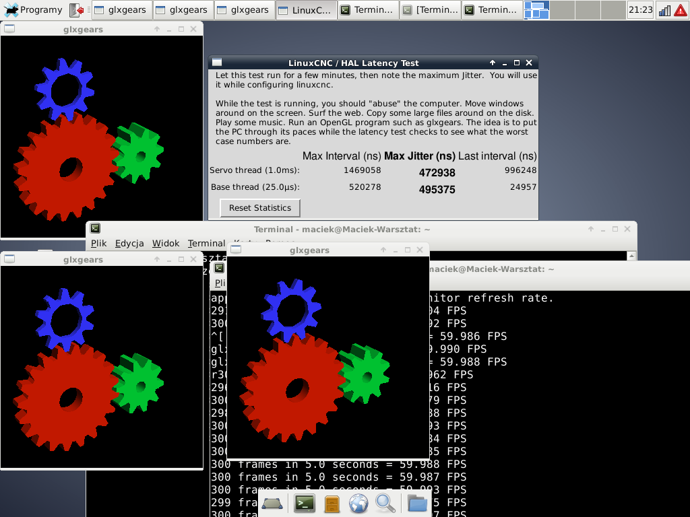Viewport: 690px width, 517px height.
Task: Open the Plik menu in Terminal
Action: tap(98, 243)
